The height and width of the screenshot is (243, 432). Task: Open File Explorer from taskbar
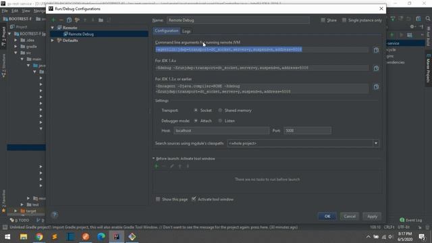(24, 237)
